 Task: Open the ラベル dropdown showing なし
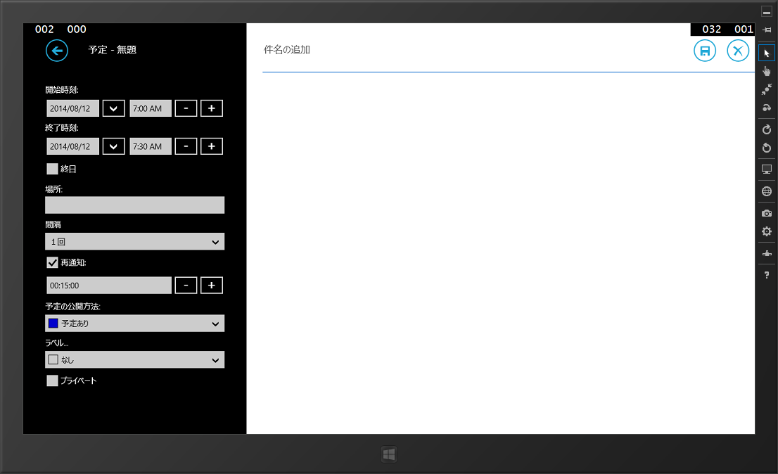[x=134, y=360]
